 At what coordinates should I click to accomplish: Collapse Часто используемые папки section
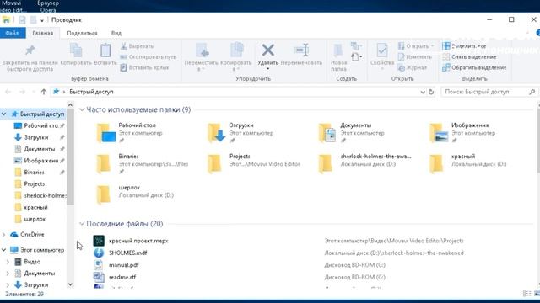(82, 109)
